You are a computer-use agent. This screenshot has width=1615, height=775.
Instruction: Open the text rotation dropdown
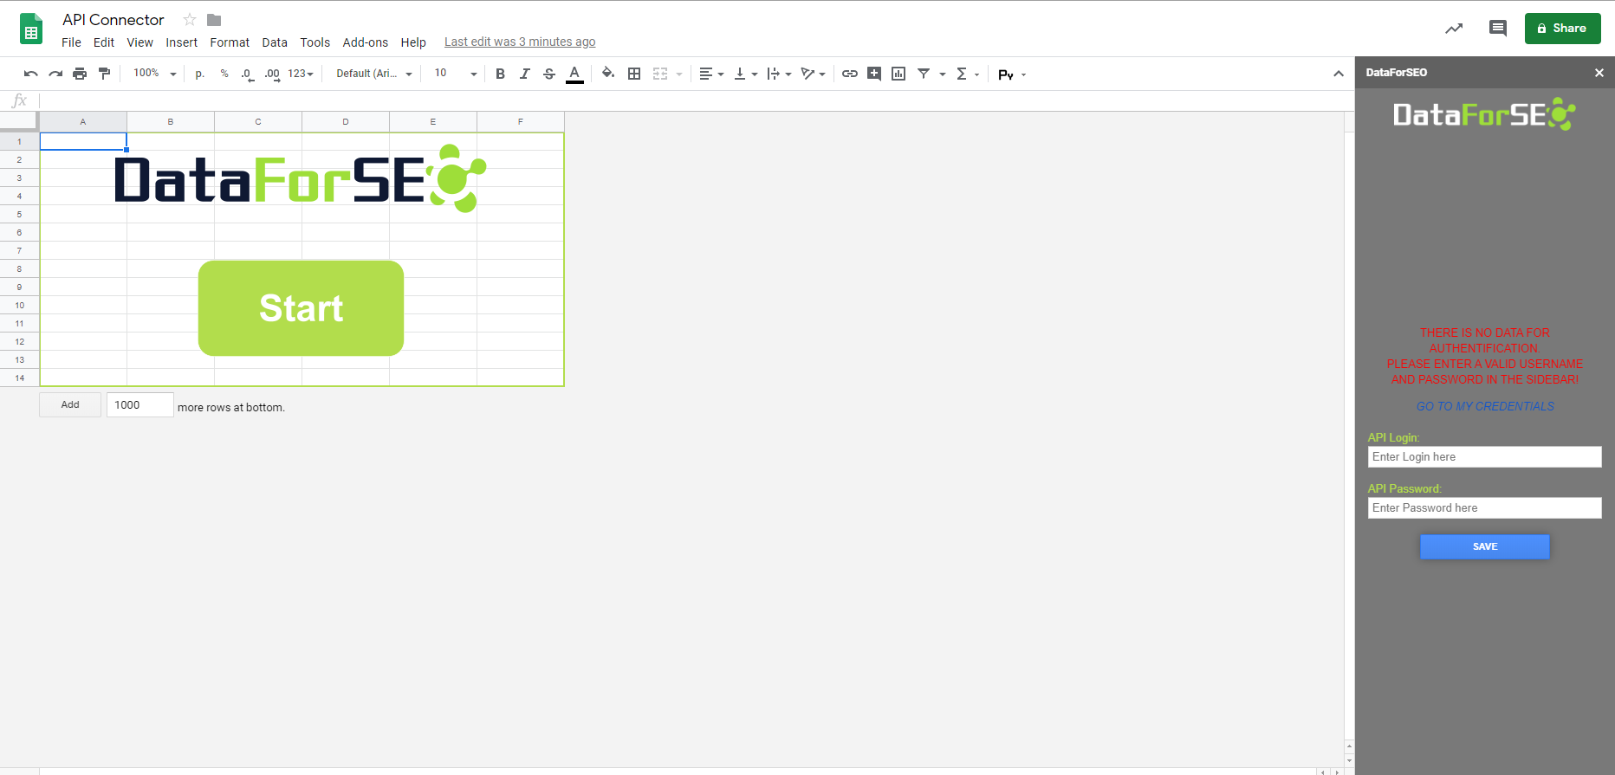pyautogui.click(x=813, y=74)
